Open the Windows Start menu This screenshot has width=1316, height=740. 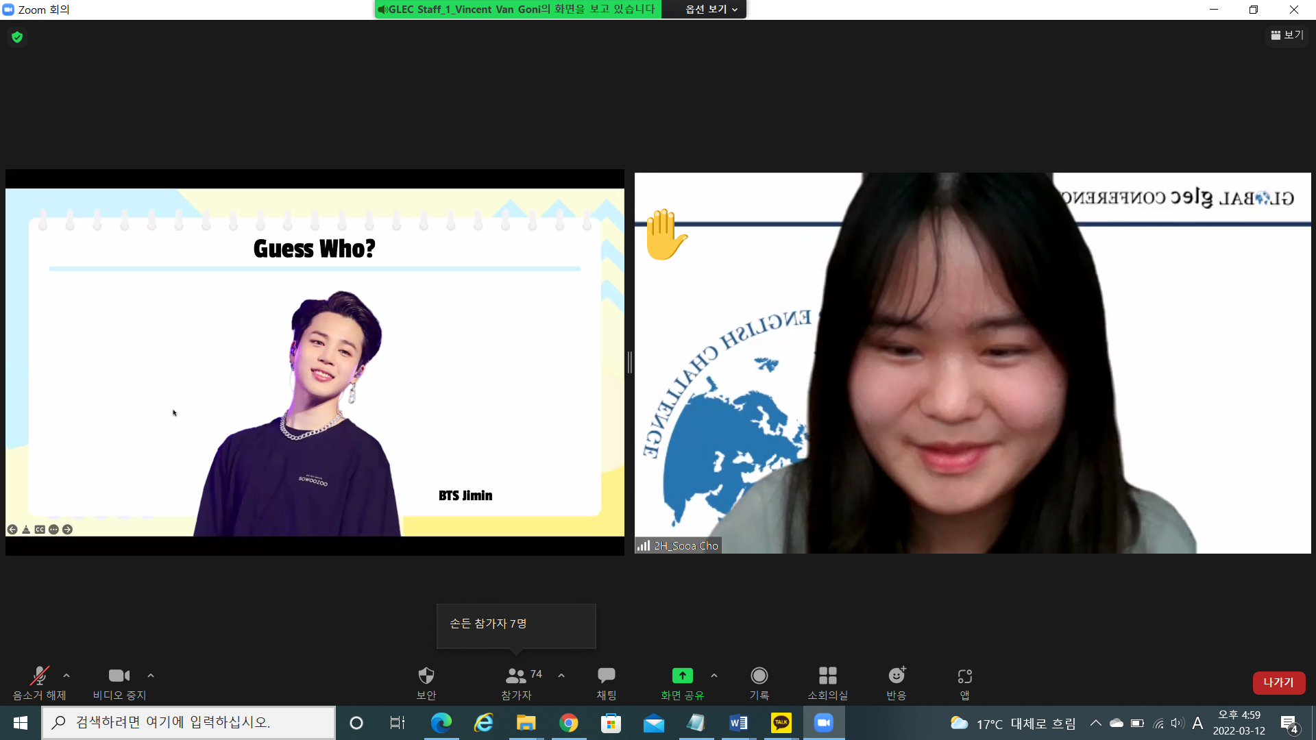(x=21, y=723)
